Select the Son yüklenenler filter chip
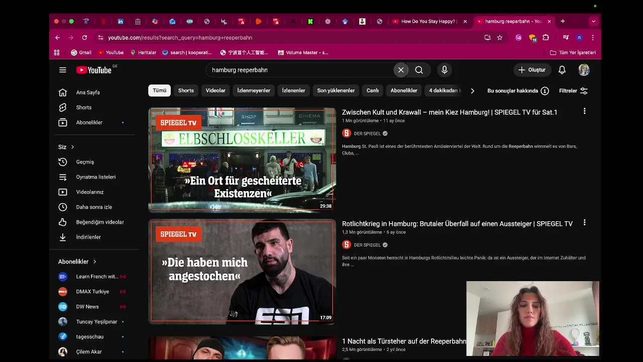This screenshot has height=362, width=643. click(336, 90)
